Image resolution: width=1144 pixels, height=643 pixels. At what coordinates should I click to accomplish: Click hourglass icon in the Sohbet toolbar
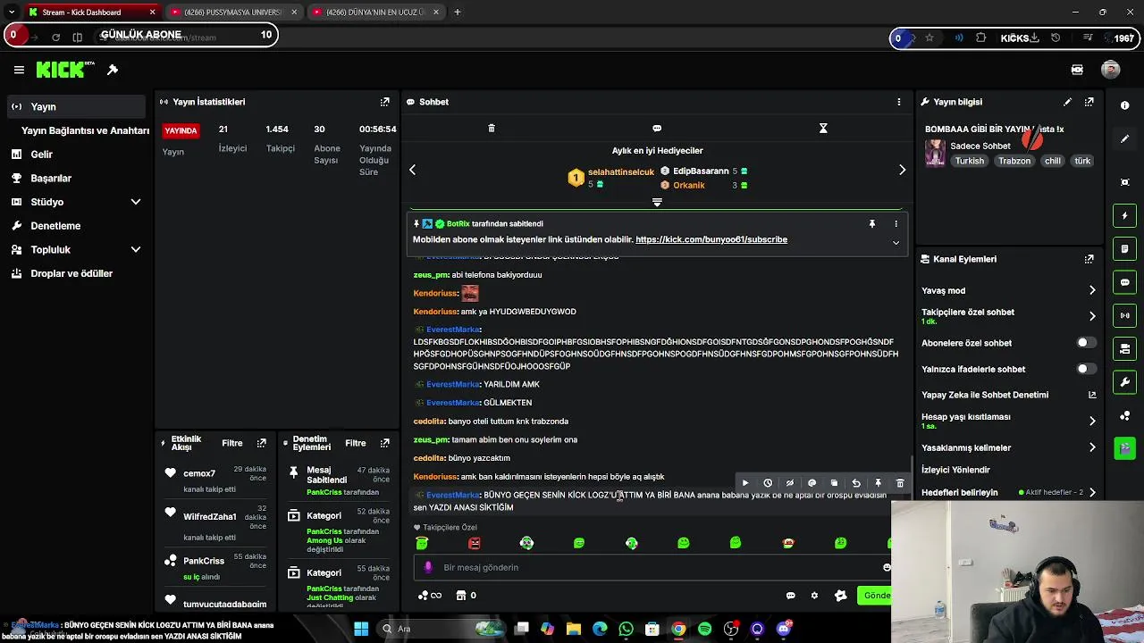[823, 129]
